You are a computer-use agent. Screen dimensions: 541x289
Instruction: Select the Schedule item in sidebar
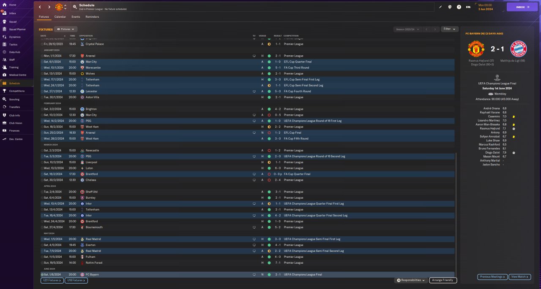coord(16,83)
